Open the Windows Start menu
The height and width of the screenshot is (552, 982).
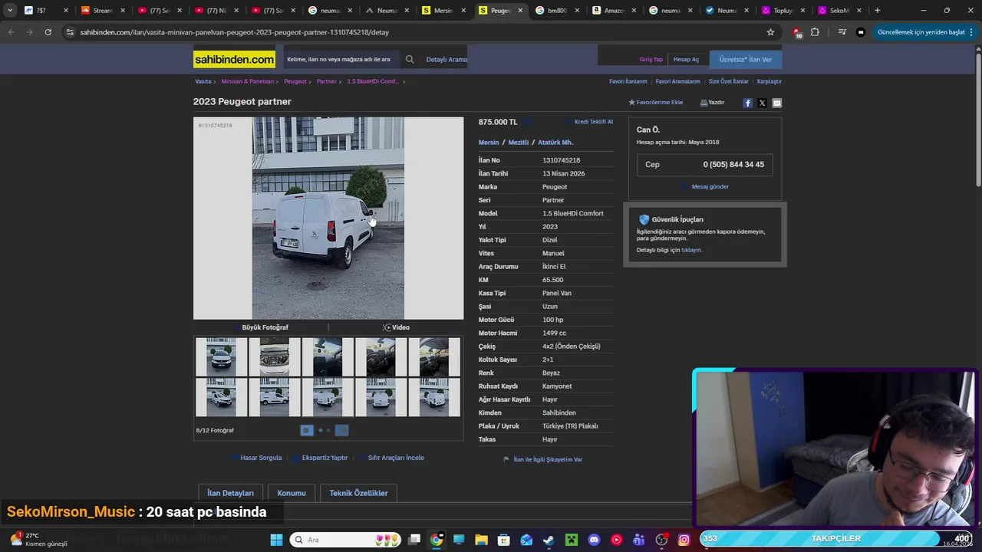276,540
